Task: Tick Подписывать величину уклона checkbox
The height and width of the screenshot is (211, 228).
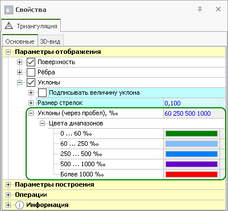Action: point(42,92)
